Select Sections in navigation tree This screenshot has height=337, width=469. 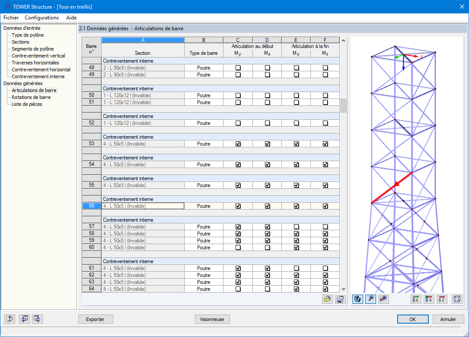20,42
